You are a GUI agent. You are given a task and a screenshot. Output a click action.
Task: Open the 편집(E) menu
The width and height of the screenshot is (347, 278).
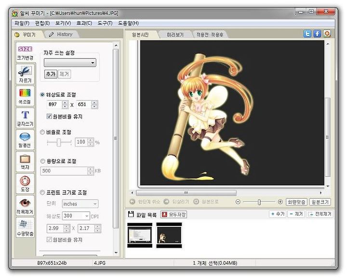(x=42, y=23)
